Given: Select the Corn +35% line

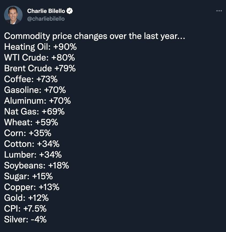Looking at the screenshot, I should pyautogui.click(x=28, y=133).
